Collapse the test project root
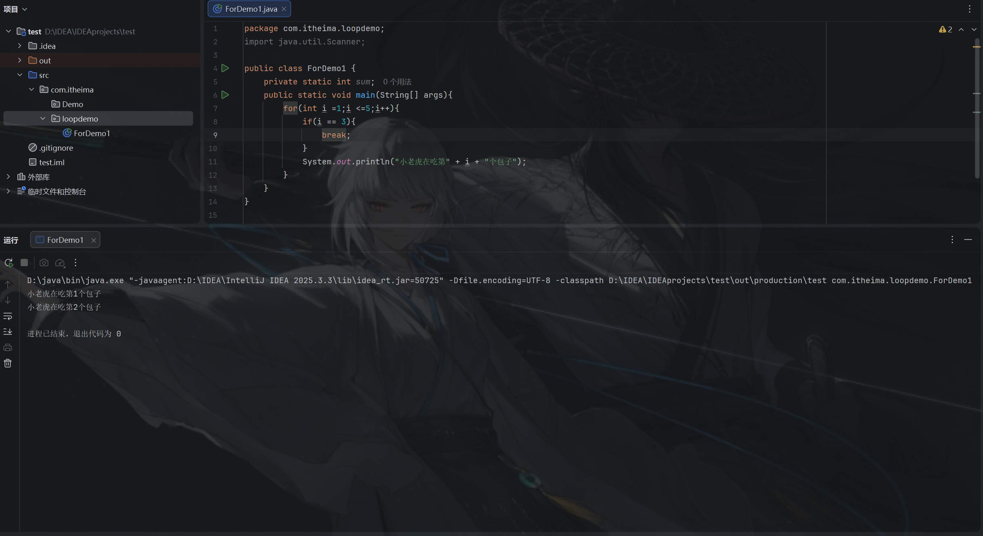This screenshot has height=536, width=983. click(8, 31)
